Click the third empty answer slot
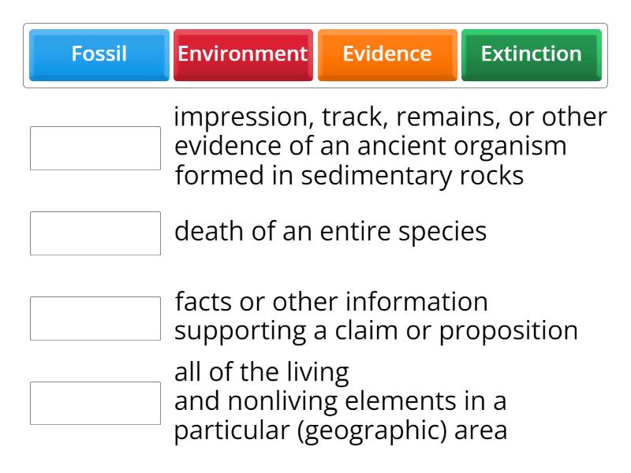The width and height of the screenshot is (631, 473). pyautogui.click(x=95, y=318)
